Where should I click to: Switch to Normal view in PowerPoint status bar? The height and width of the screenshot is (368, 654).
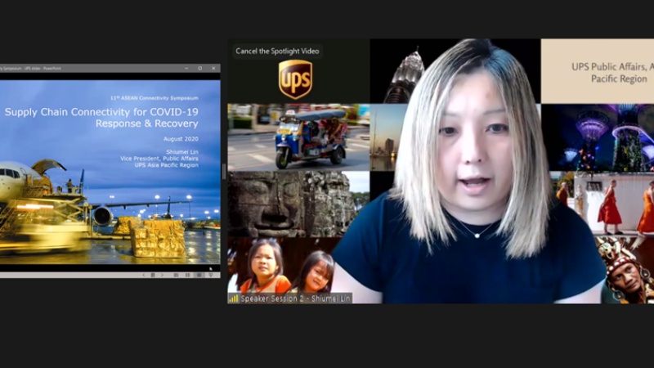pos(176,275)
